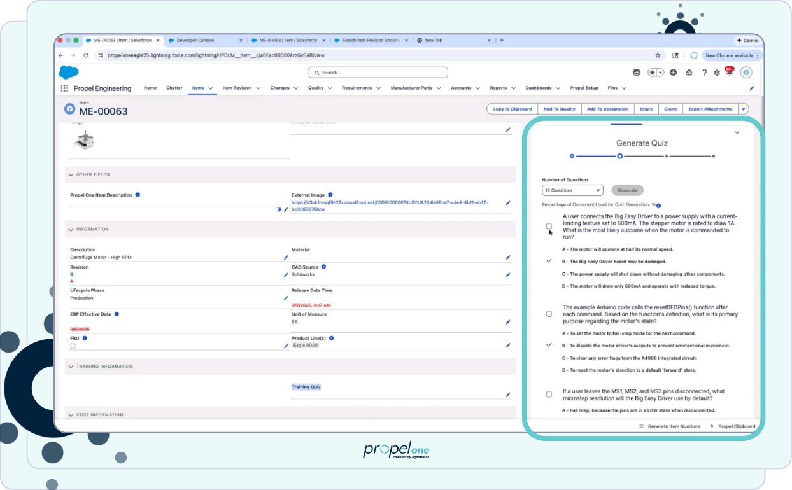Screen dimensions: 792x490
Task: Open the Quality tab dropdown chevron
Action: (x=330, y=88)
